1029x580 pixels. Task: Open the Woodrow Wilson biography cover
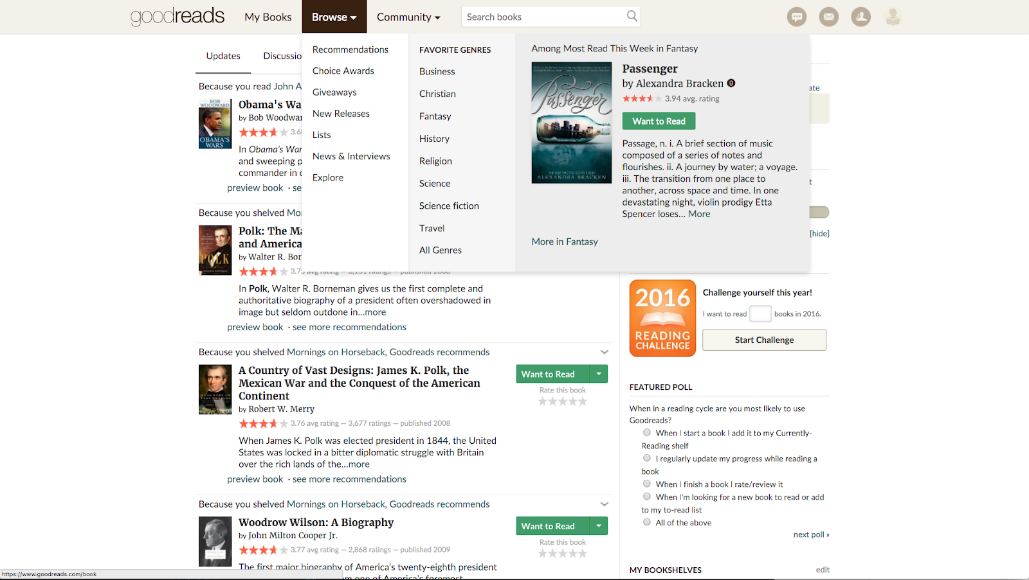point(215,541)
